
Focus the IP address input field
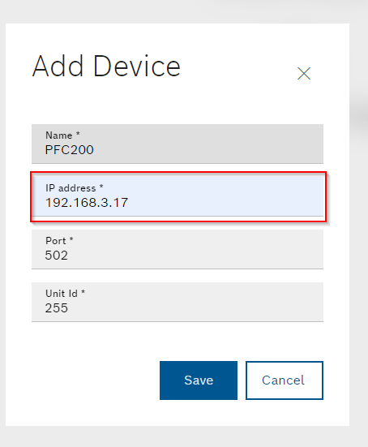[x=178, y=196]
